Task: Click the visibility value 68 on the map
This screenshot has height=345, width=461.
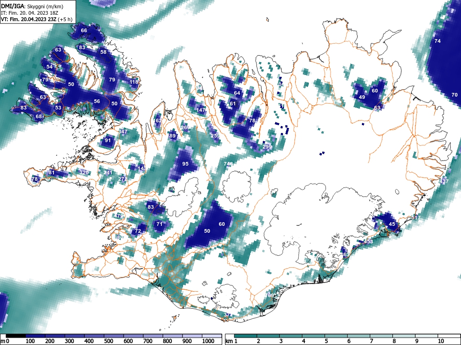Action: tap(39, 116)
